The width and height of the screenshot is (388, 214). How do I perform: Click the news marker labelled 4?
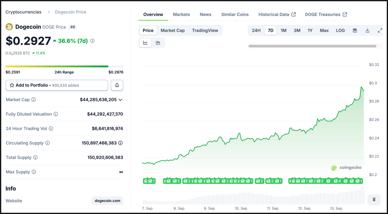(337, 181)
